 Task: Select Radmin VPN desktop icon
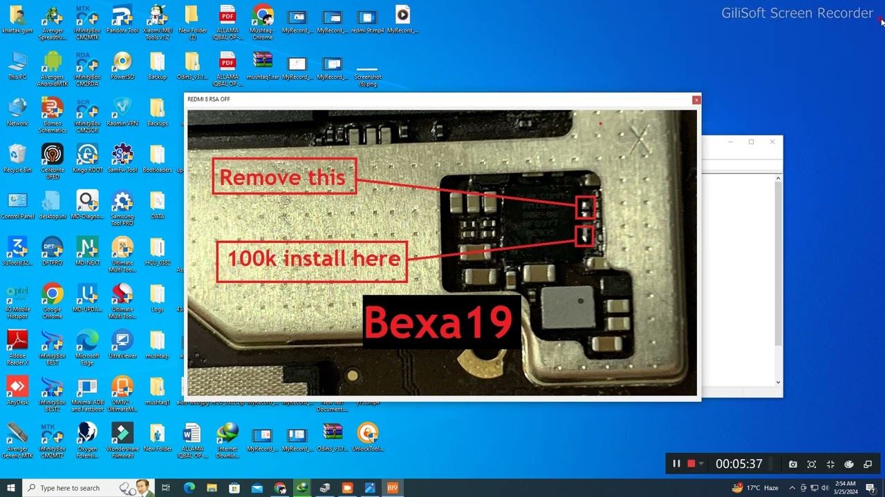[x=122, y=113]
